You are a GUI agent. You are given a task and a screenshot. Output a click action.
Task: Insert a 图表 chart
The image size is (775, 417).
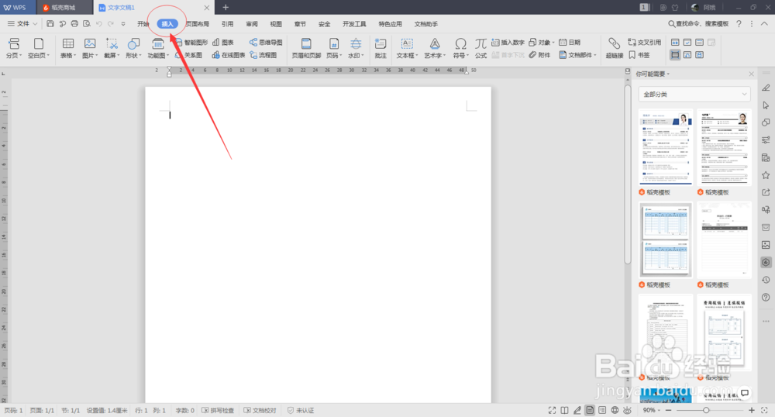223,43
